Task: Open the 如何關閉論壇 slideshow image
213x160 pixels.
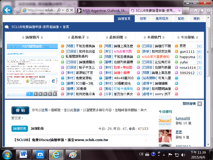Action: click(32, 70)
